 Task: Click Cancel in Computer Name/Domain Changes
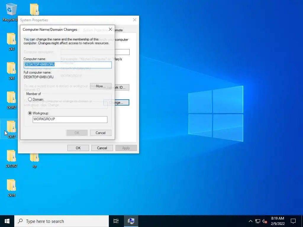tap(101, 133)
